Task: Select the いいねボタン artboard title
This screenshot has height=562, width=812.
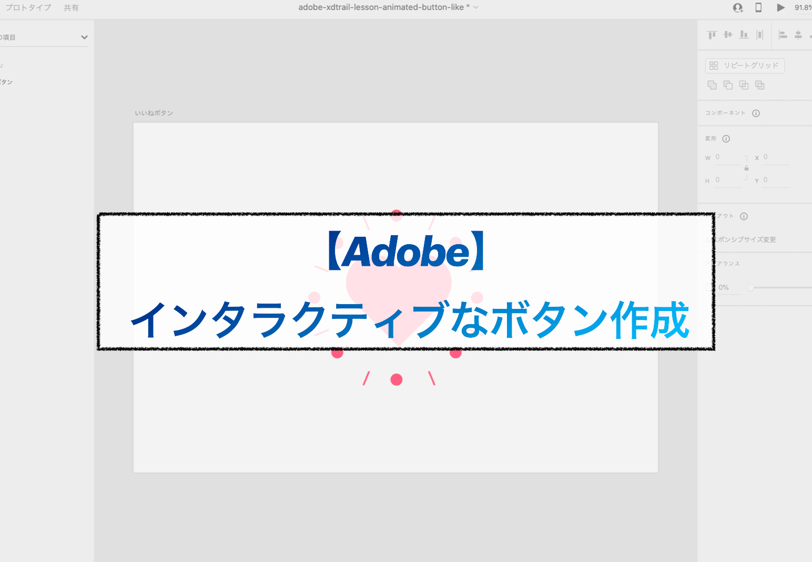Action: (154, 113)
